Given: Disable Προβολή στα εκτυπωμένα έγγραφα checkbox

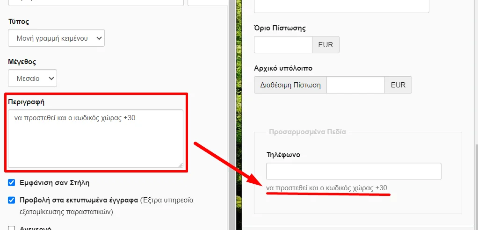Looking at the screenshot, I should pos(12,201).
